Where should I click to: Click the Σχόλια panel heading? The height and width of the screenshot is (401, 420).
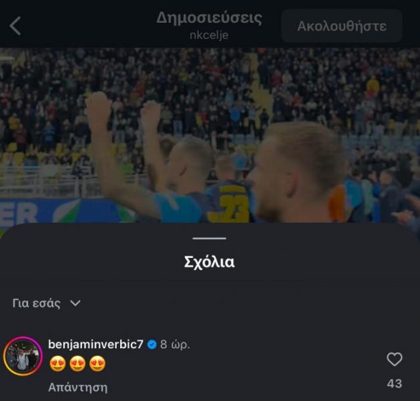coord(209,262)
